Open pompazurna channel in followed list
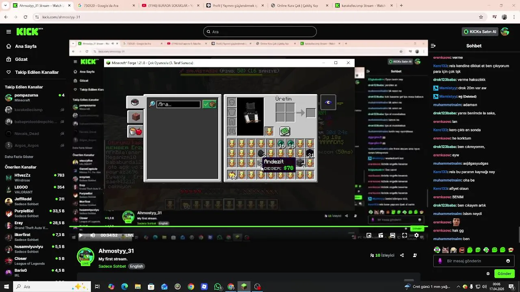This screenshot has height=292, width=520. pos(35,98)
